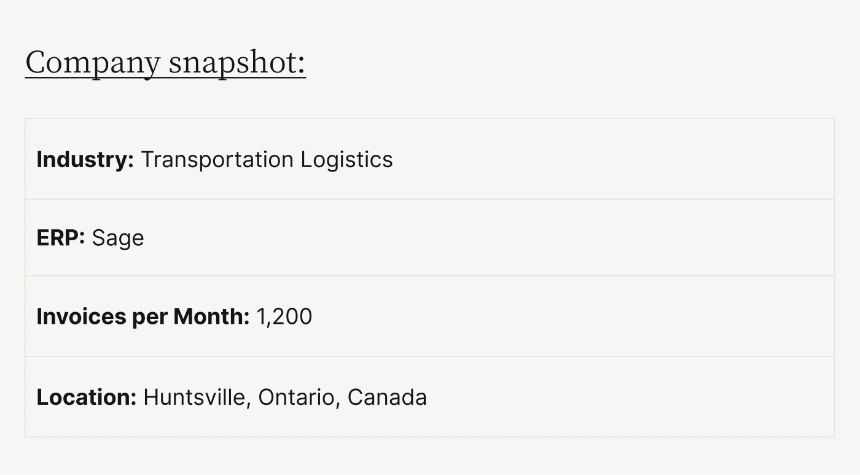This screenshot has height=475, width=860.
Task: Click the Huntsville, Ontario, Canada value
Action: coord(285,397)
